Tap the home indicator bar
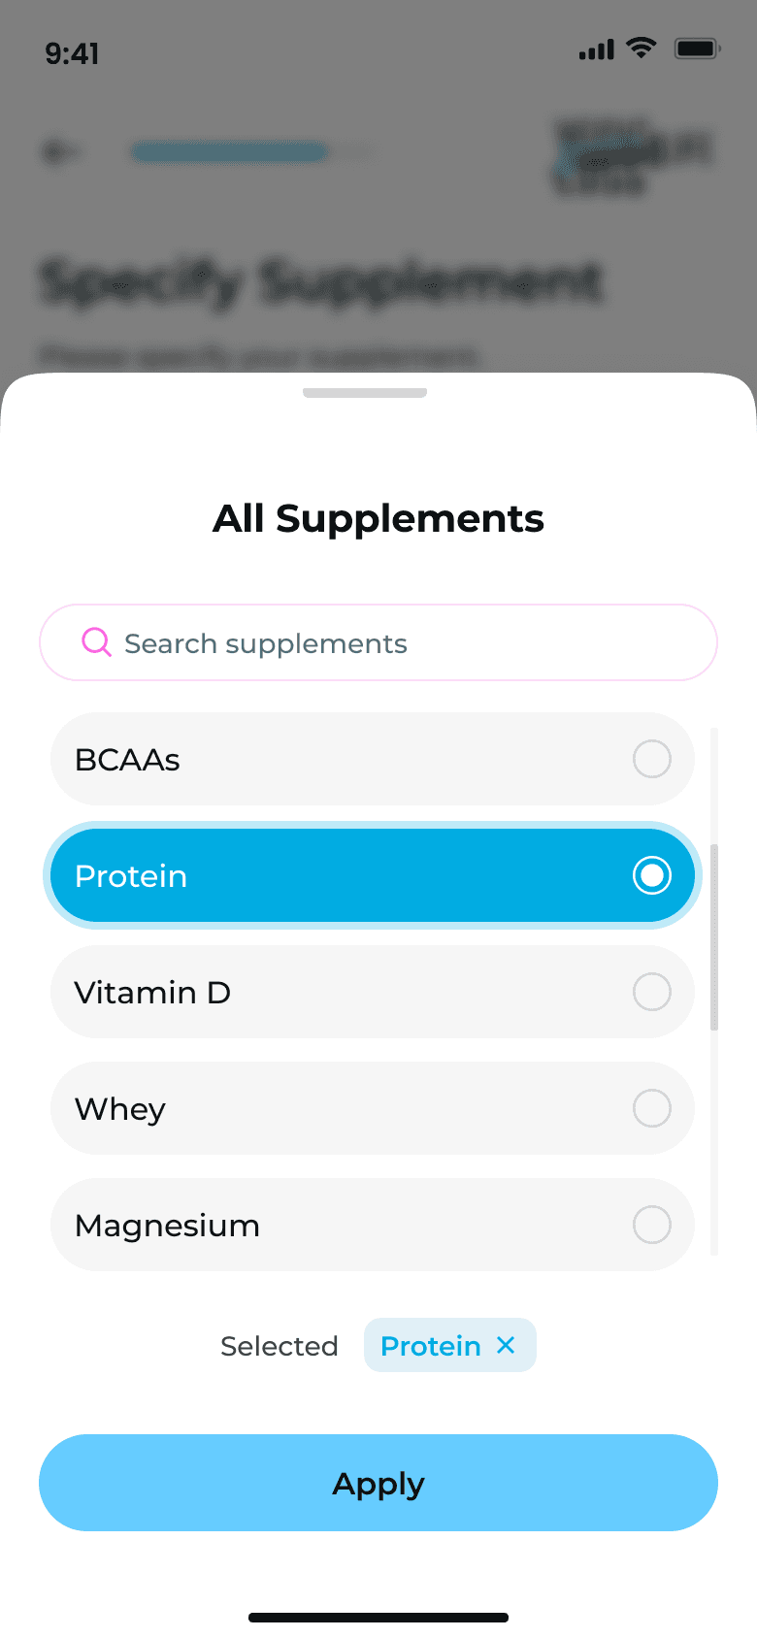 click(x=378, y=1618)
